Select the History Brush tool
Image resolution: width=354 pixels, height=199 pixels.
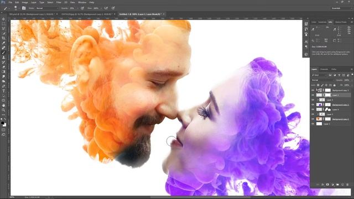3,62
